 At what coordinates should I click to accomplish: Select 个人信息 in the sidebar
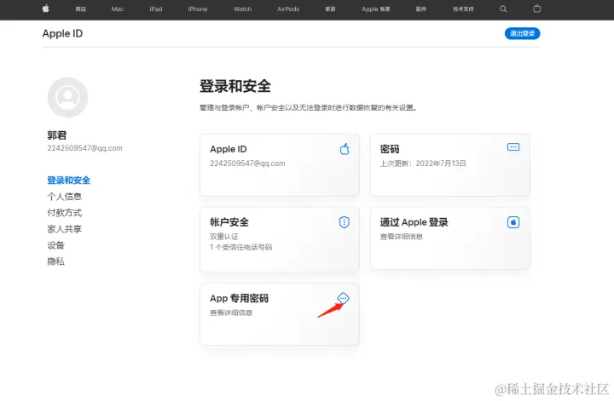[x=64, y=197]
